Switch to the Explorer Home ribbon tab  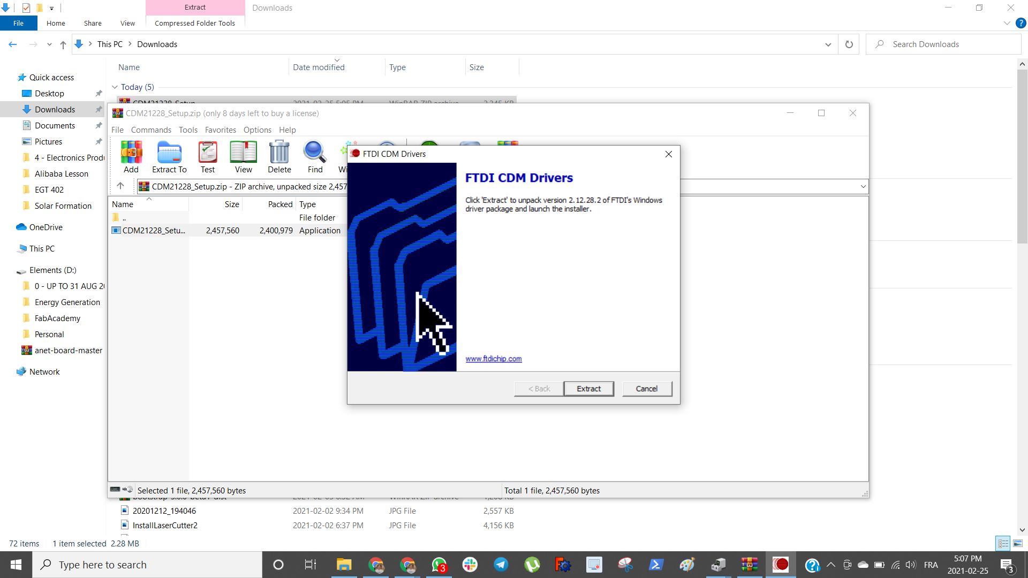tap(56, 23)
